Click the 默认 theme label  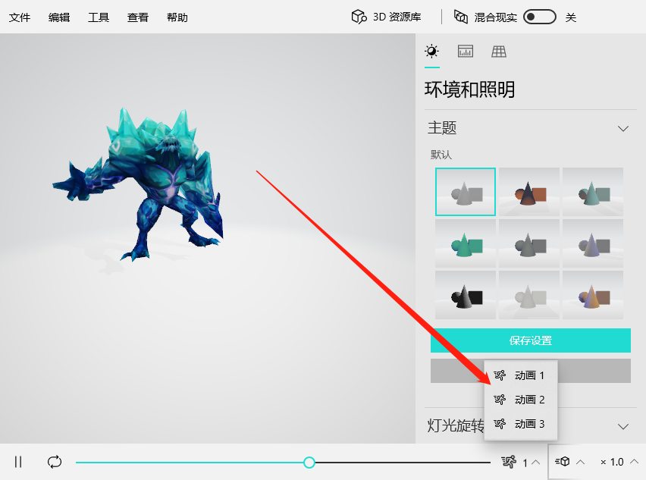(x=441, y=155)
